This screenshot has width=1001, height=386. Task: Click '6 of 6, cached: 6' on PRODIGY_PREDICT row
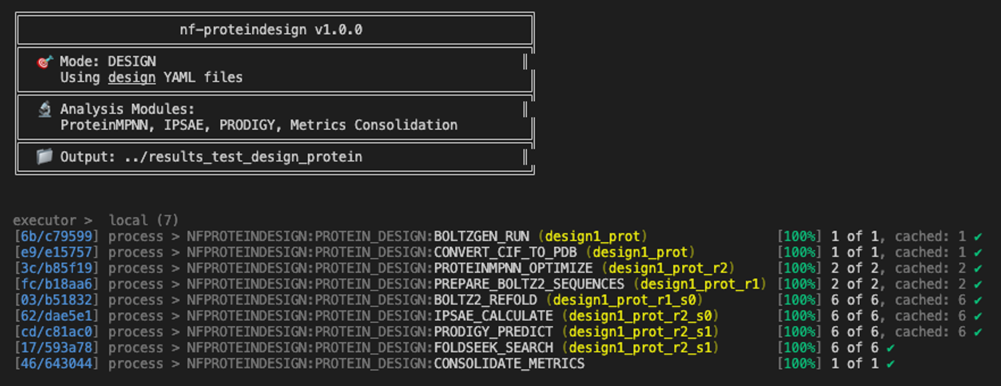898,332
